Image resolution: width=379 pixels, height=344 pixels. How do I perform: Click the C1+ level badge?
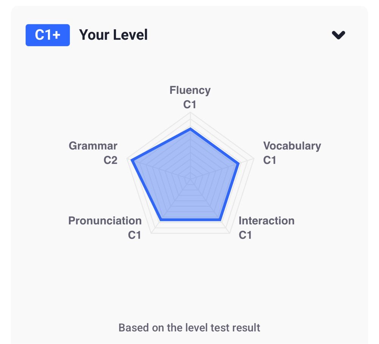tap(48, 35)
